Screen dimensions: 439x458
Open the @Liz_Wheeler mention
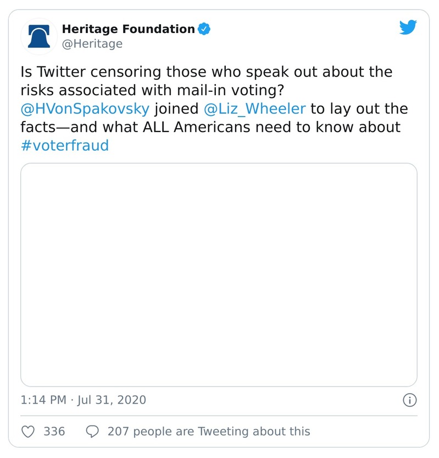point(255,109)
